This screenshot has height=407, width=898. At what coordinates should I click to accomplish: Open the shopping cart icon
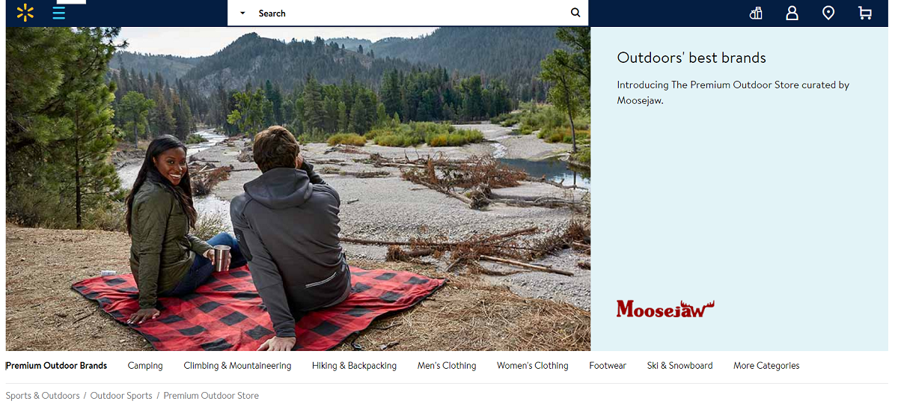tap(865, 13)
